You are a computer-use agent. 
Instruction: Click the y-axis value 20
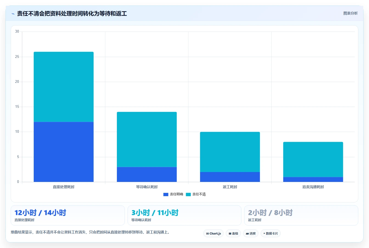coord(17,82)
